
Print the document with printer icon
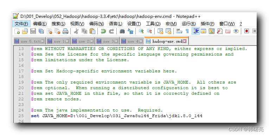(x=65, y=31)
